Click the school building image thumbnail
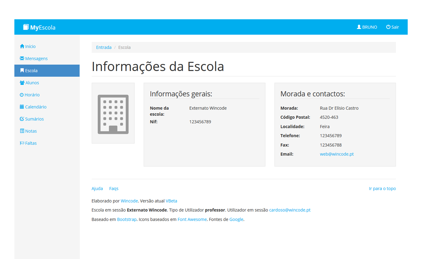 [113, 113]
